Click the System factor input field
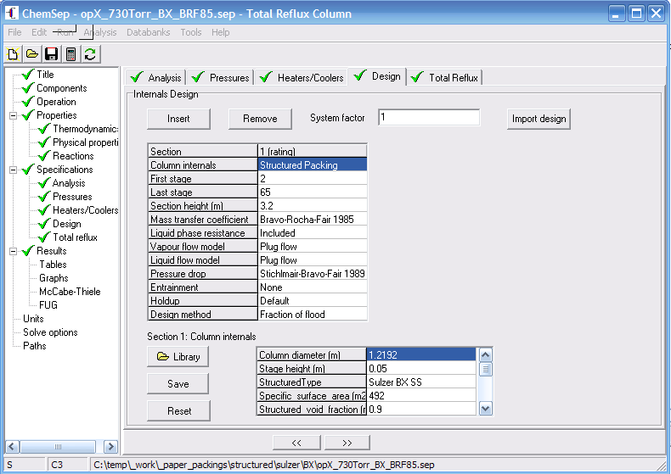This screenshot has height=474, width=671. [429, 118]
